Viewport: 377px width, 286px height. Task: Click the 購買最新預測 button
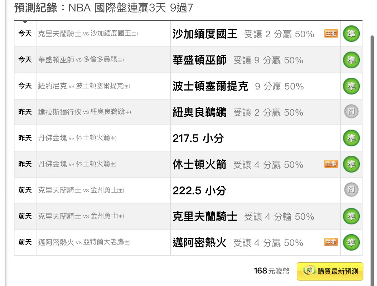[330, 271]
